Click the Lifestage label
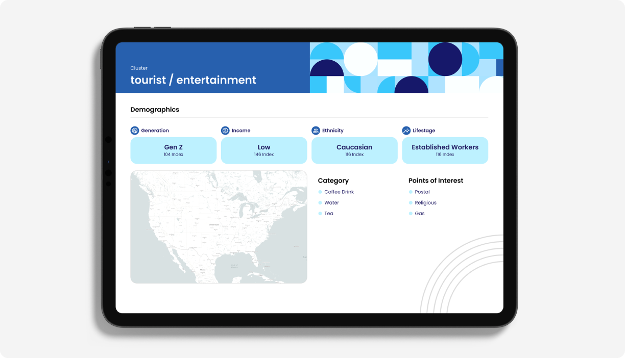Image resolution: width=625 pixels, height=358 pixels. pyautogui.click(x=424, y=131)
